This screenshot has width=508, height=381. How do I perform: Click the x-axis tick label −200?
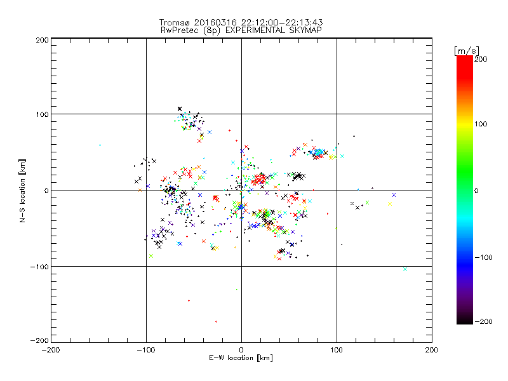(51, 350)
